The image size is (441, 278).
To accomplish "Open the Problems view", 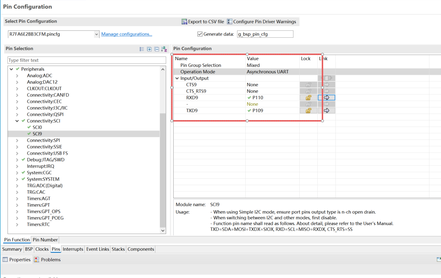I will coord(48,260).
